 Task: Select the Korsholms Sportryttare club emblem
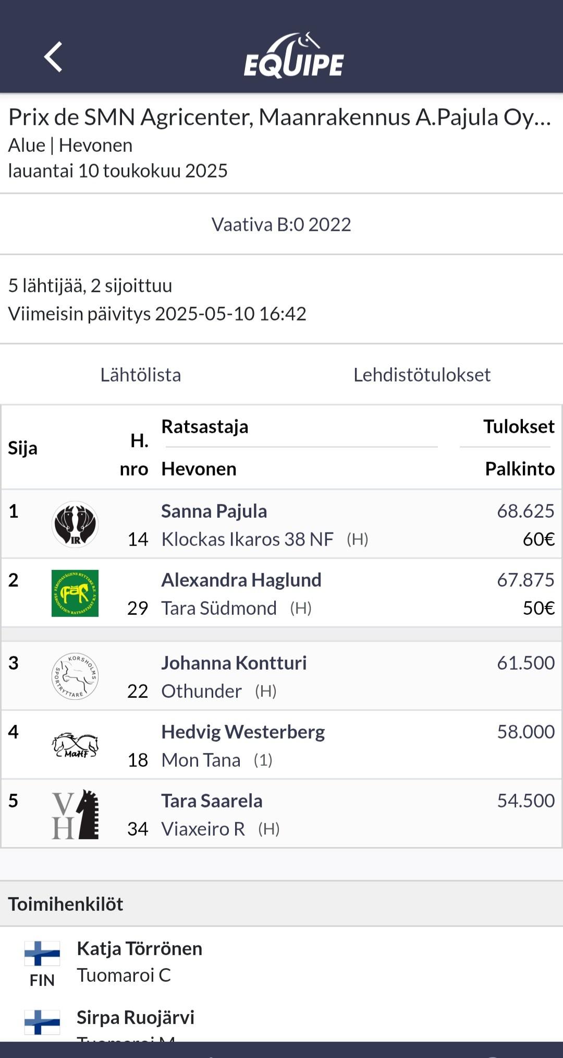click(x=75, y=676)
